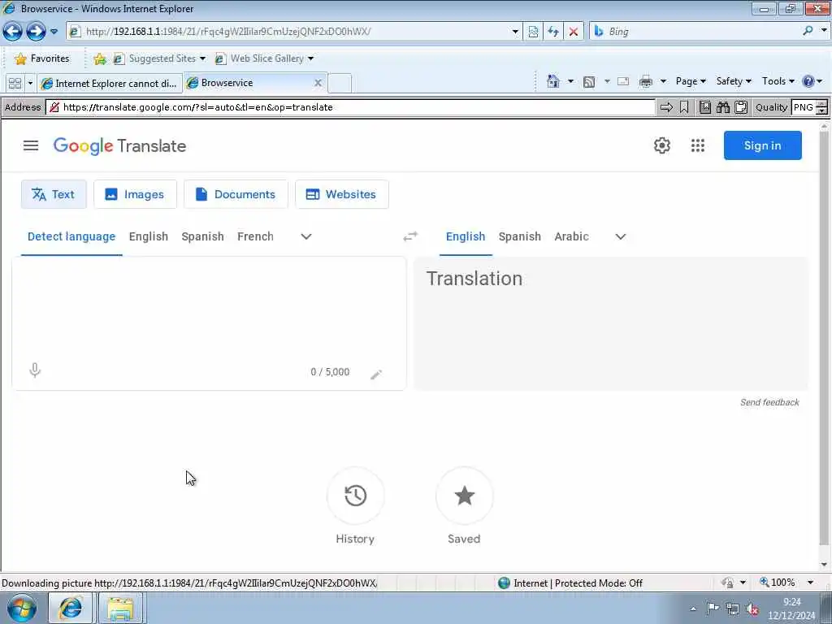The height and width of the screenshot is (624, 832).
Task: Open Windows Explorer folder on taskbar
Action: [x=120, y=608]
